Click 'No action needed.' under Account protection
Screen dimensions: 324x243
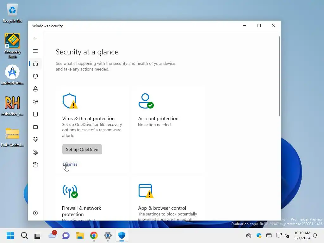point(155,125)
